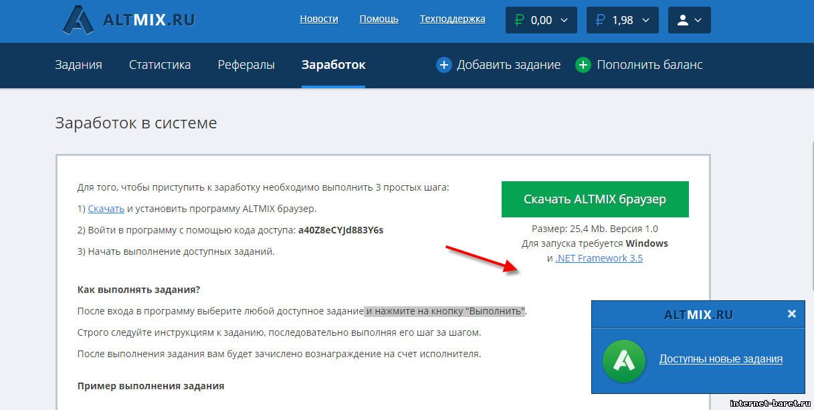Click the Размер: 25,4 Mb. Версия 1.0 text
The image size is (814, 410).
pos(595,229)
